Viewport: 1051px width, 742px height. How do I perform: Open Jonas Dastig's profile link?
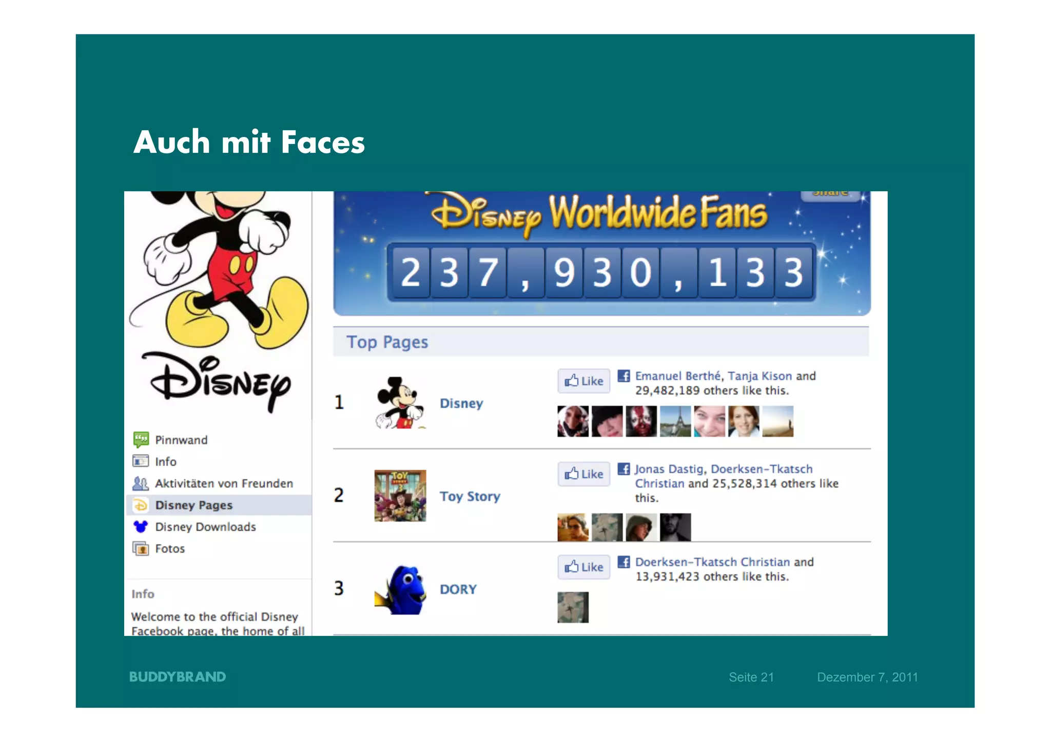tap(669, 469)
